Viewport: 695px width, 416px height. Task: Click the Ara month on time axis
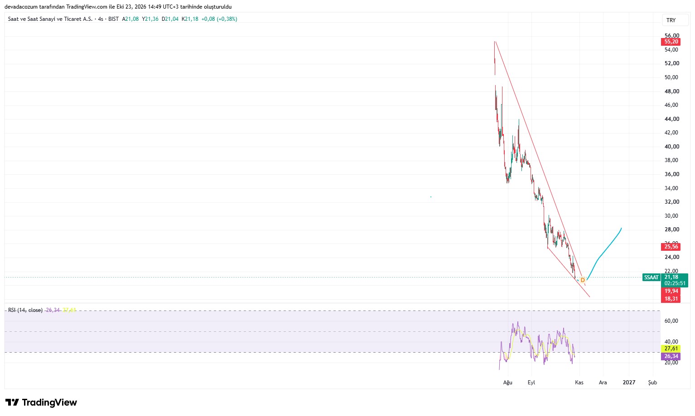coord(603,383)
